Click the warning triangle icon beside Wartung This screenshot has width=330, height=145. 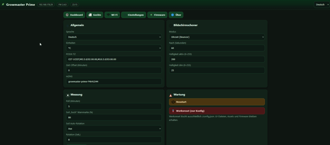[170, 95]
